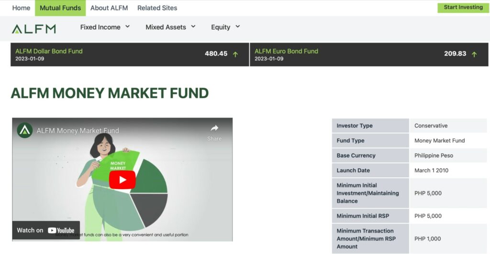
Task: Click the Base Currency label cell
Action: (x=370, y=156)
